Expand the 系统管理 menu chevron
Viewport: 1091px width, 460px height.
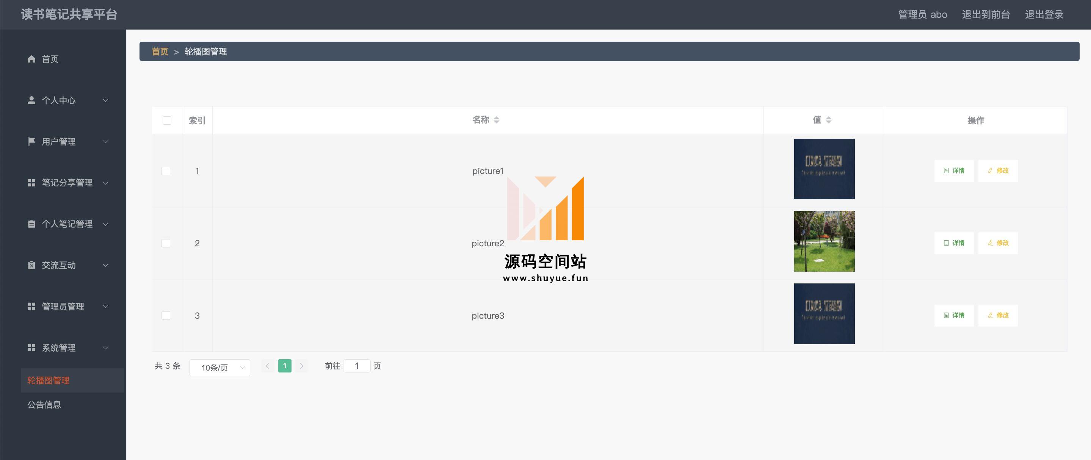(105, 348)
